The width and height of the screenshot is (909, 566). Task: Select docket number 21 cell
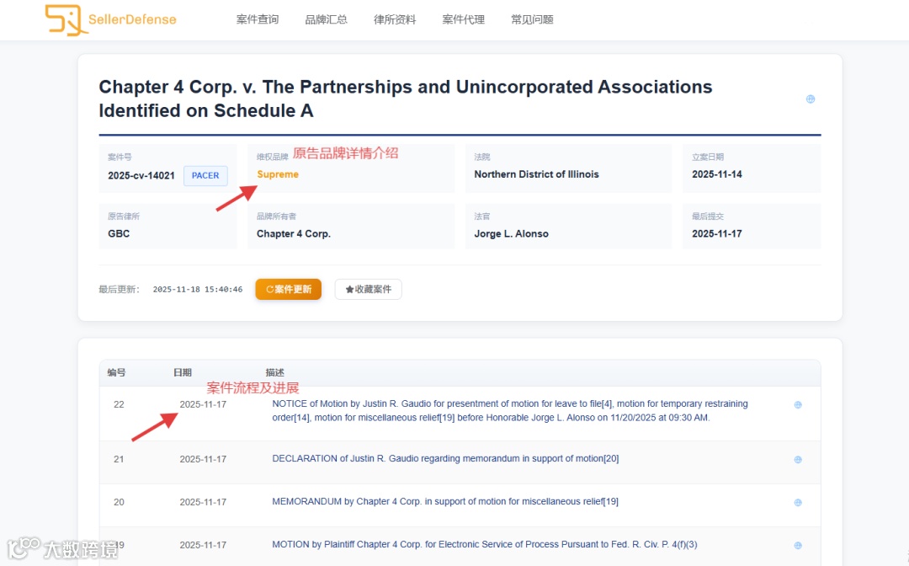click(x=119, y=459)
